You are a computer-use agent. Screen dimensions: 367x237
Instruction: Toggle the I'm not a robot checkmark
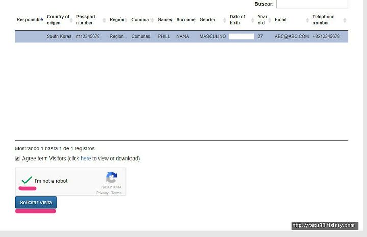pyautogui.click(x=27, y=180)
